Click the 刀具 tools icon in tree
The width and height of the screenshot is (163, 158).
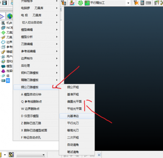click(3, 37)
